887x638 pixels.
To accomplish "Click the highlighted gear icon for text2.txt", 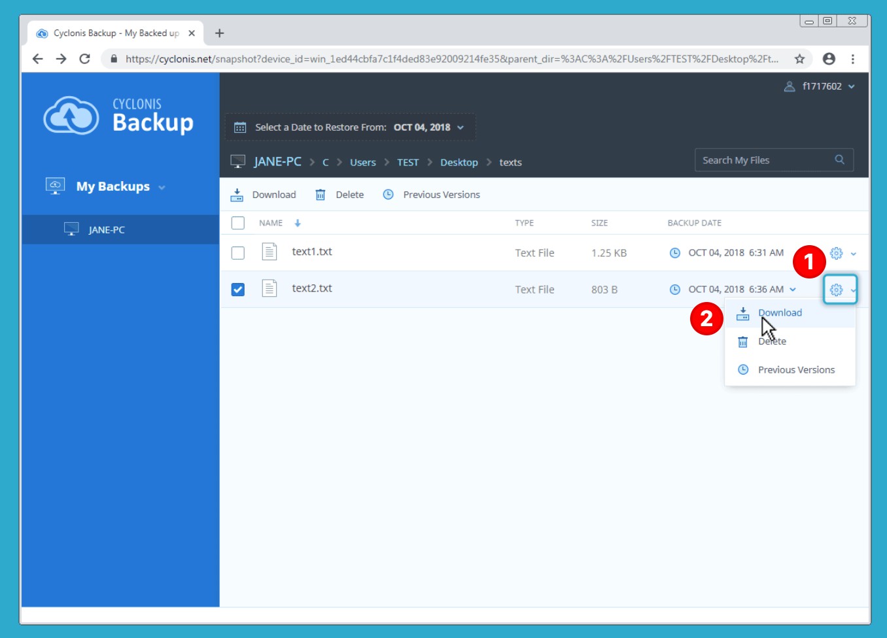I will 836,290.
